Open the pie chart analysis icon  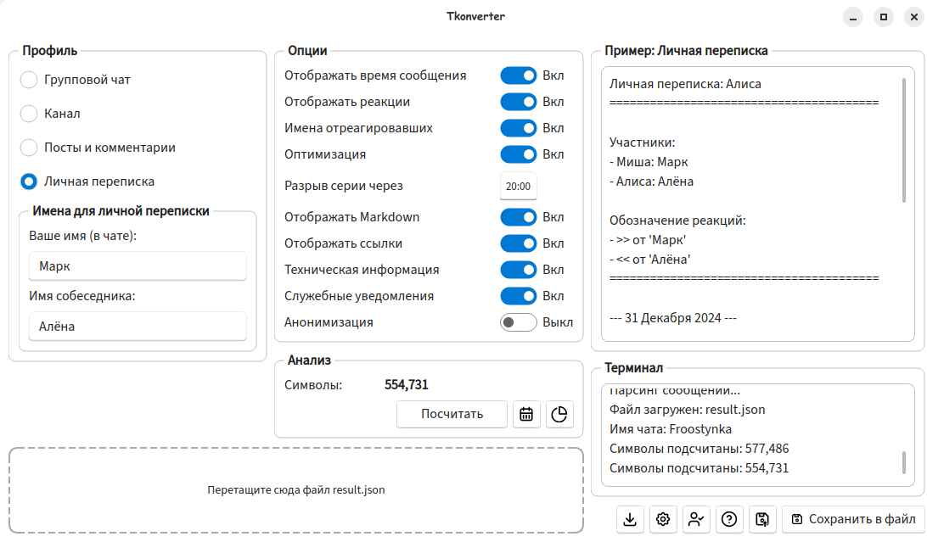[x=559, y=414]
